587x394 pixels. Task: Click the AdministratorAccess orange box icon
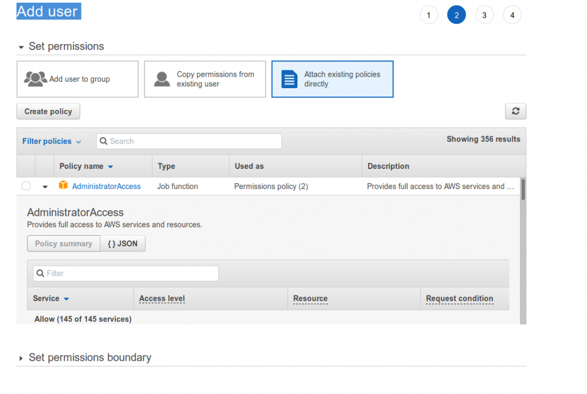point(63,185)
